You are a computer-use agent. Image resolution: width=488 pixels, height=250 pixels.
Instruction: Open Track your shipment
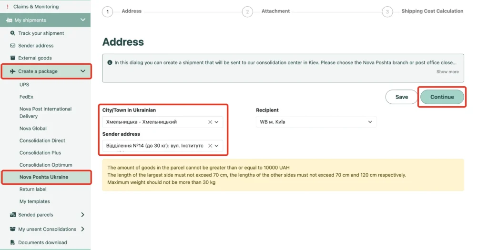tap(41, 33)
